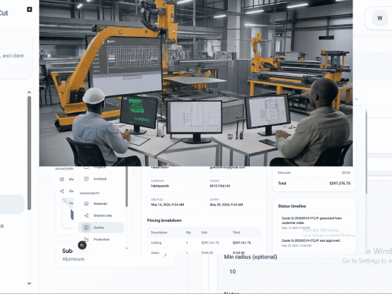Click the Min radius input field
This screenshot has width=392, height=294.
pyautogui.click(x=308, y=271)
